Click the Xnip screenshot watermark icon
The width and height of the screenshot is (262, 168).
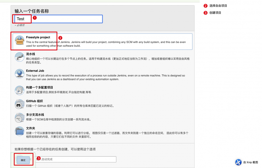238,162
